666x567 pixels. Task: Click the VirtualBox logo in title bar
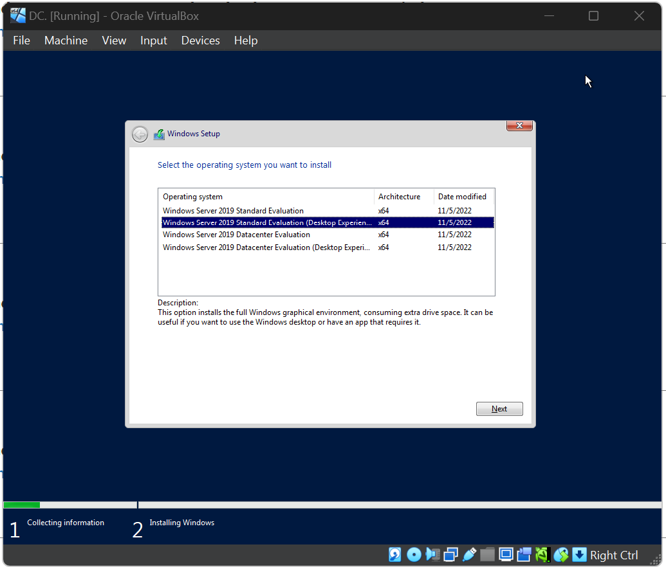coord(18,15)
